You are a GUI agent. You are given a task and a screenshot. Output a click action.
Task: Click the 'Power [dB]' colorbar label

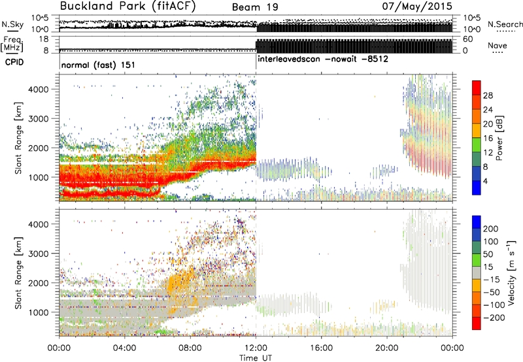coord(499,138)
